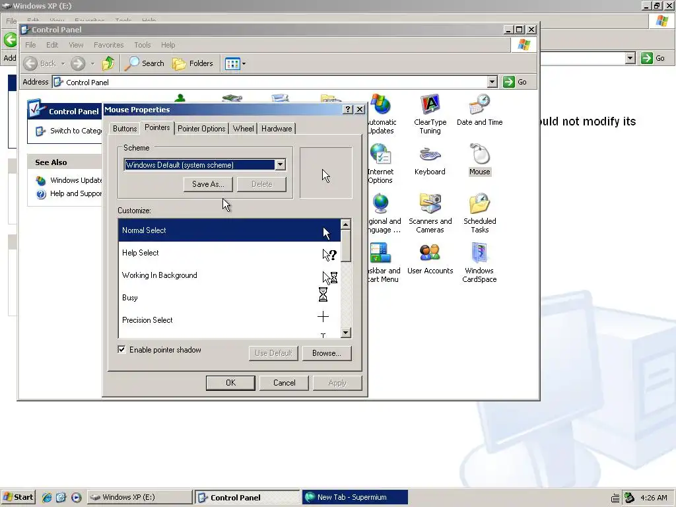Click the Browse... button
Viewport: 676px width, 507px height.
326,353
